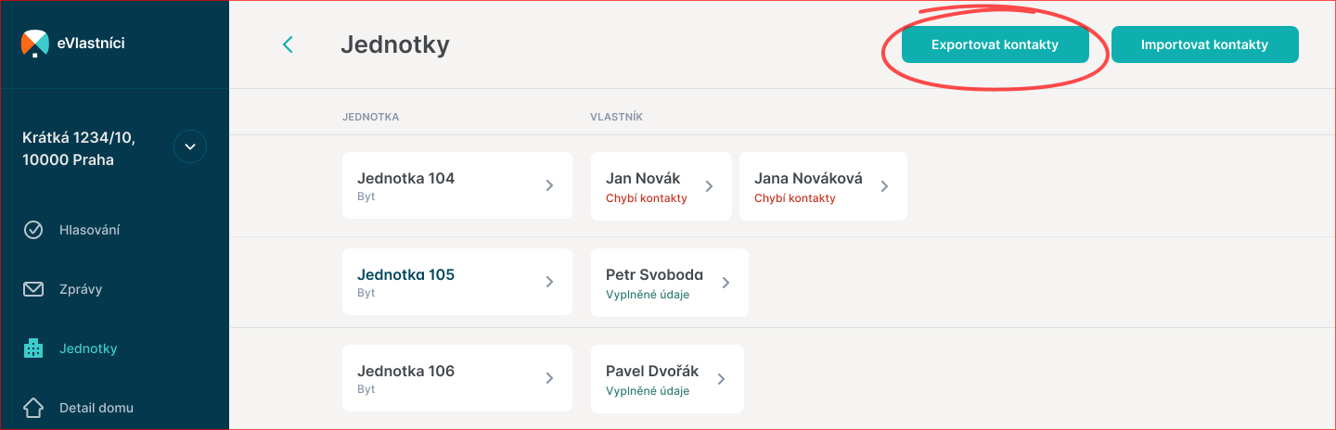
Task: Open the Zprávy menu item
Action: pos(81,289)
